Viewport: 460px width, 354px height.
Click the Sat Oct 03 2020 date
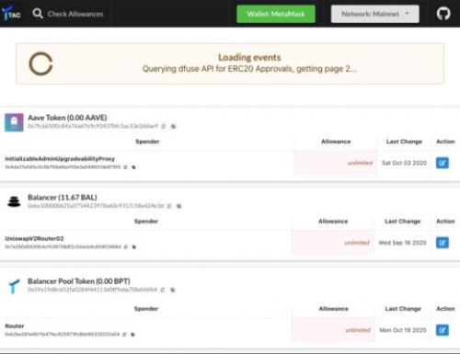pyautogui.click(x=404, y=163)
